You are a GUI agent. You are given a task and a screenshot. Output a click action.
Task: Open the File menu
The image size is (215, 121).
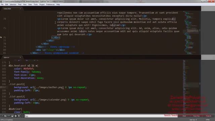2,4
